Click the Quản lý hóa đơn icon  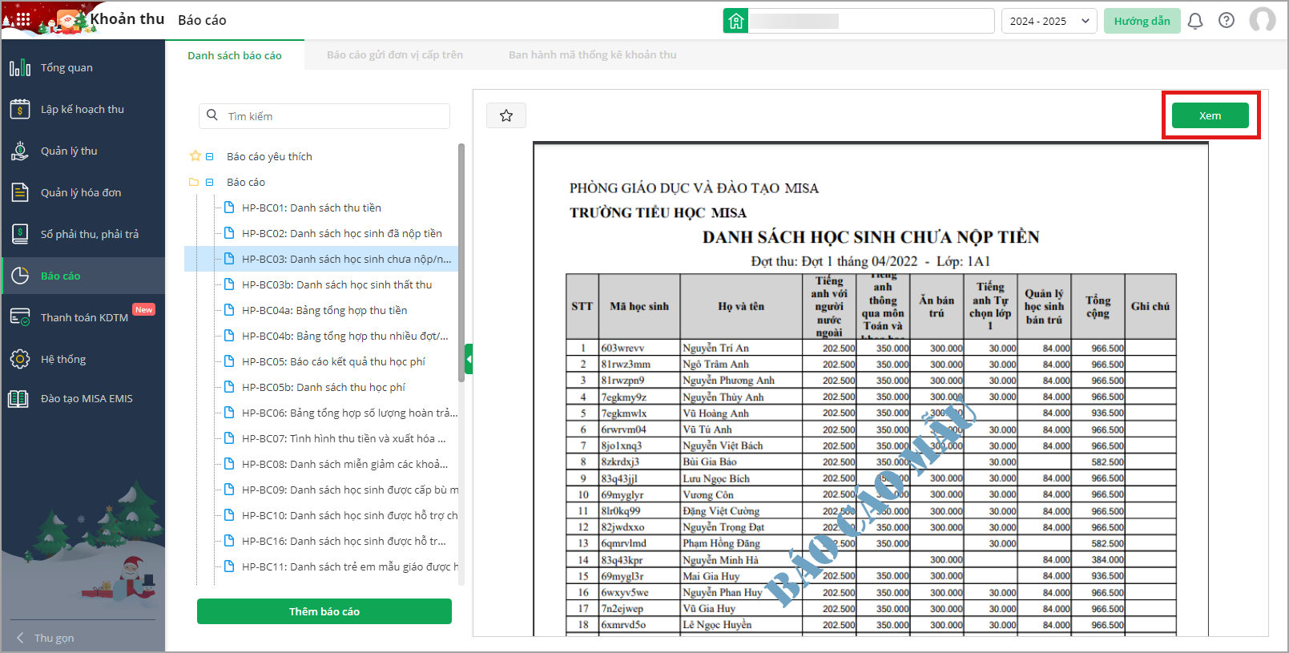pyautogui.click(x=20, y=192)
